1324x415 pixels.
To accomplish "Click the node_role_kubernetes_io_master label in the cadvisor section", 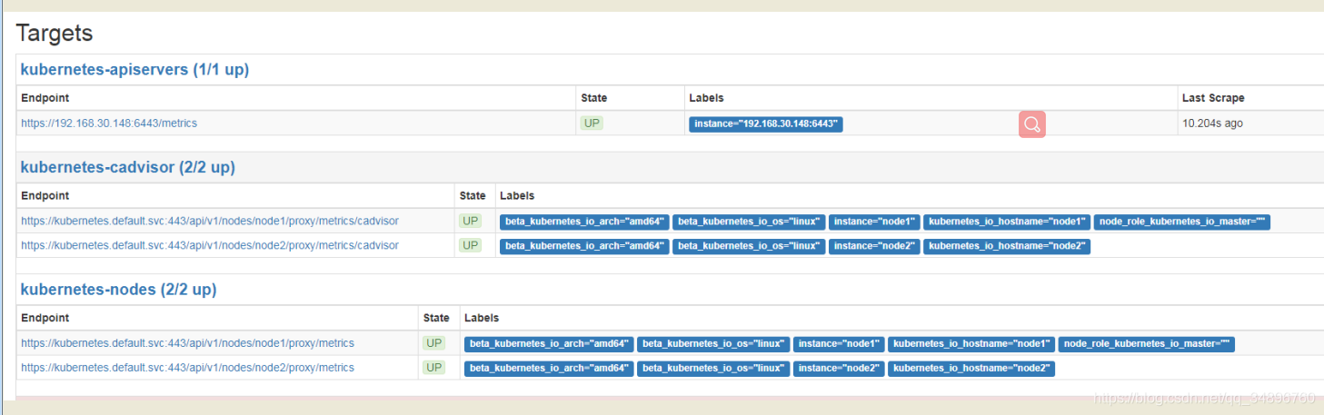I will click(1182, 222).
